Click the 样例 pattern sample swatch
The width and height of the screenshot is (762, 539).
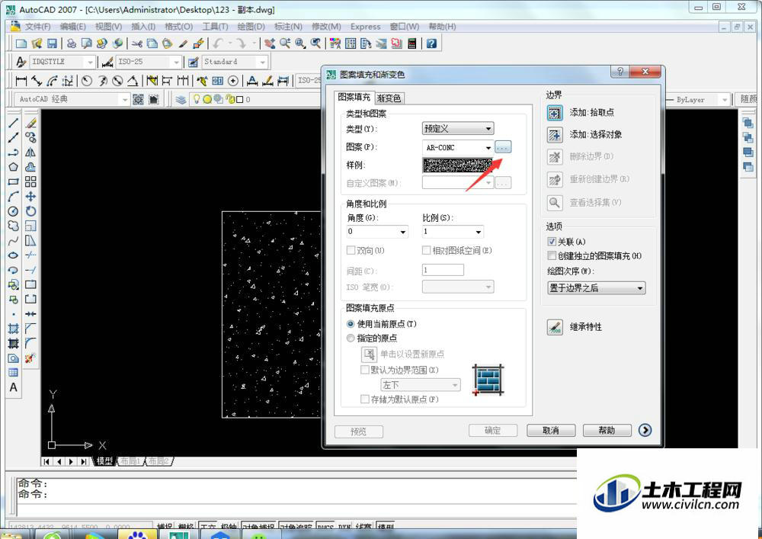pyautogui.click(x=457, y=165)
